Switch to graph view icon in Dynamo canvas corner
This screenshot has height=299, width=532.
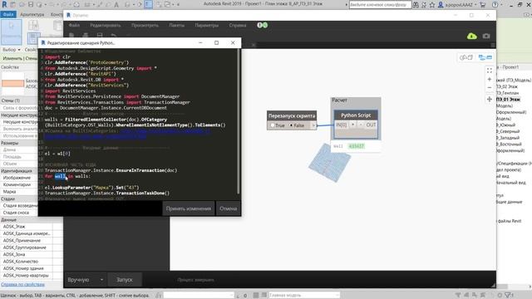pos(485,57)
